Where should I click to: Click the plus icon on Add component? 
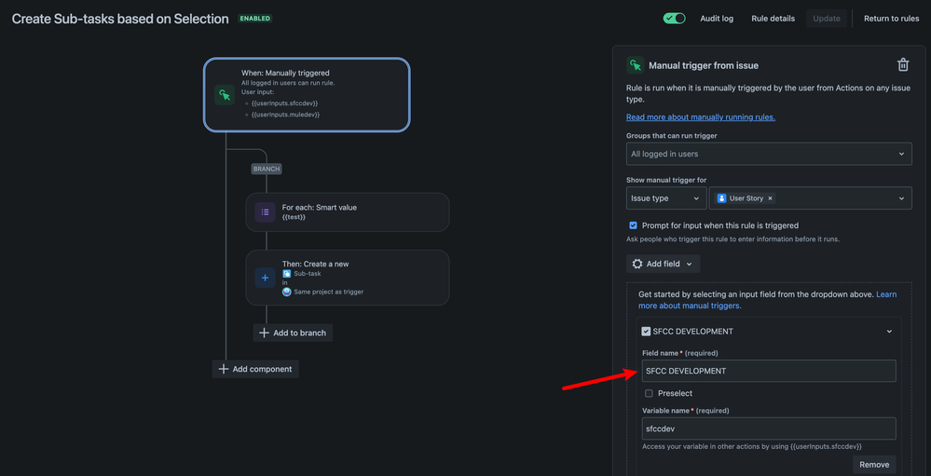tap(223, 369)
